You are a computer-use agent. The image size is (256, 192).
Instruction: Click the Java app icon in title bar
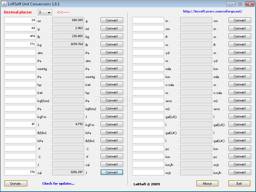tap(4, 4)
